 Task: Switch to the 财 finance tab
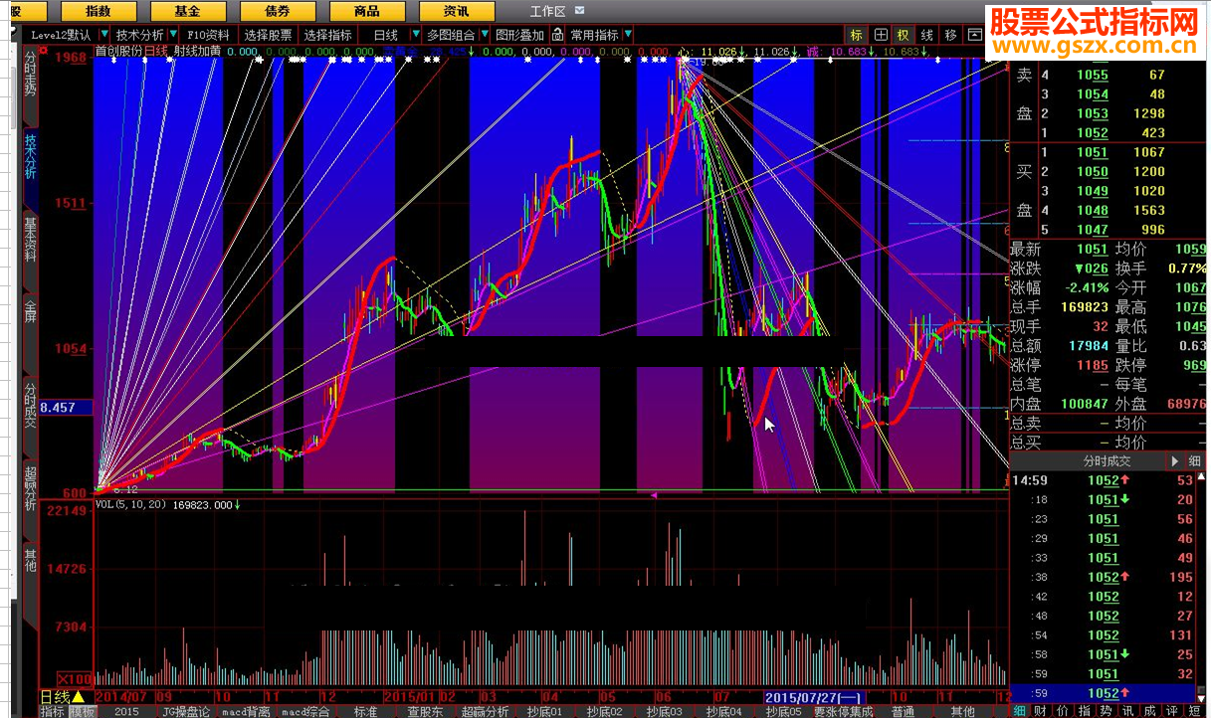[x=1041, y=711]
